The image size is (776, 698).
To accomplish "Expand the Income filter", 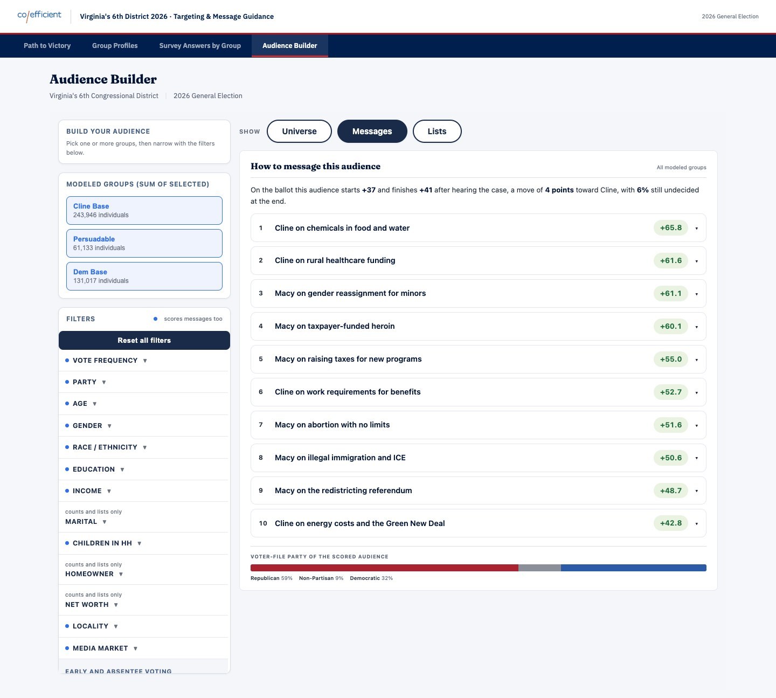I will (144, 491).
